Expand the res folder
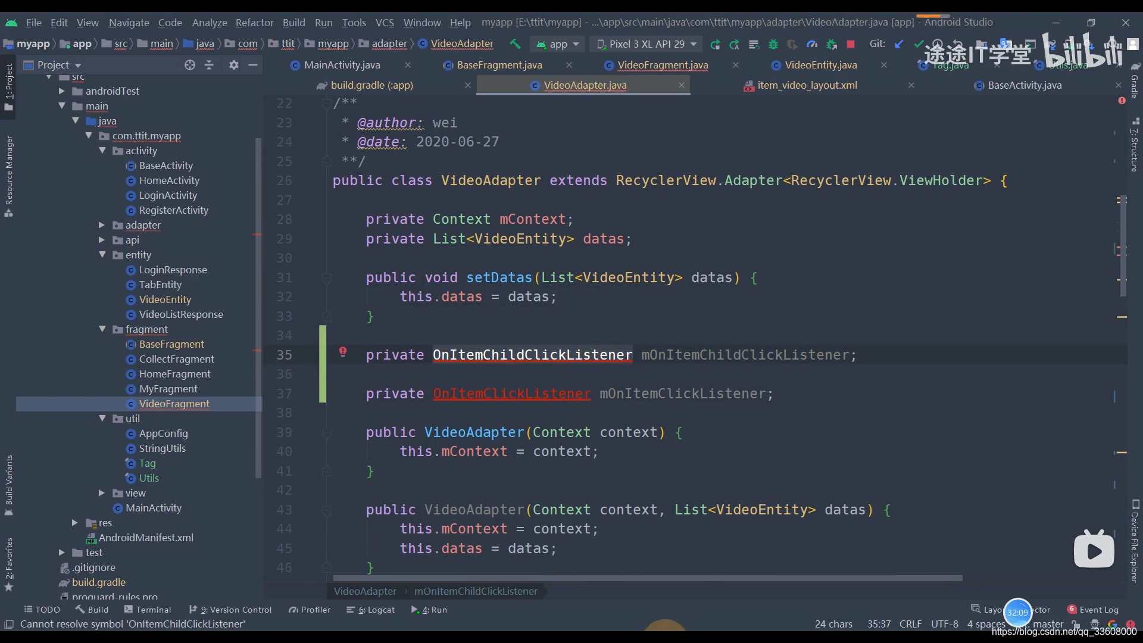1143x643 pixels. (x=74, y=523)
